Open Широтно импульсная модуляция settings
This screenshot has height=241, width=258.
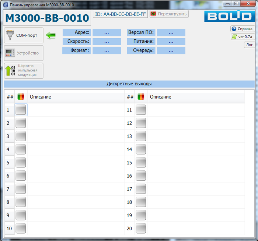[x=24, y=70]
